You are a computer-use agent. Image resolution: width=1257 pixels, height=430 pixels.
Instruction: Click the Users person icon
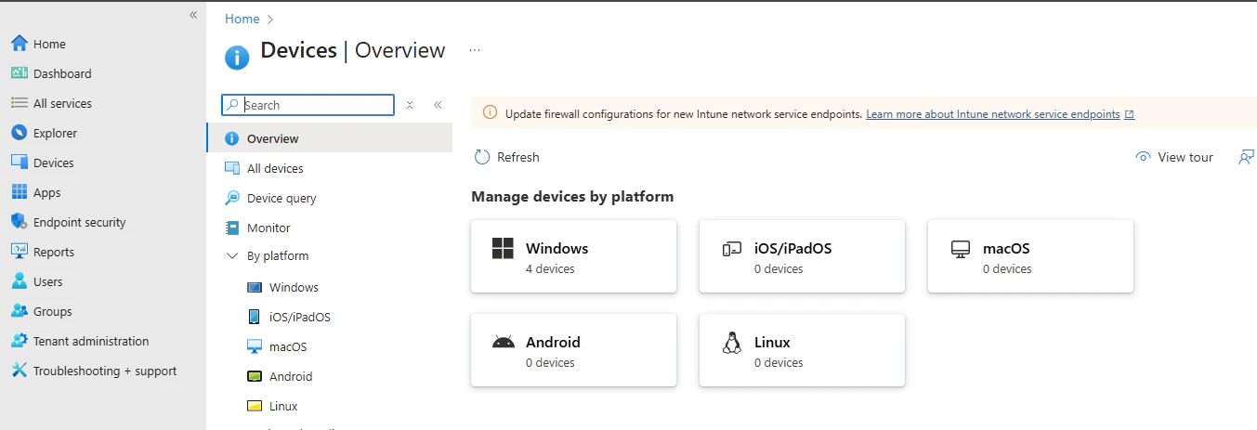19,281
